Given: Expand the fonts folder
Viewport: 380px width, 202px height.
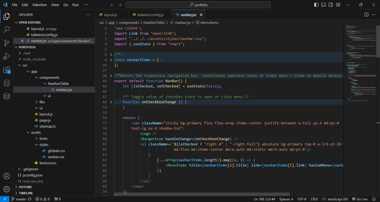Looking at the screenshot, I should click(x=54, y=138).
